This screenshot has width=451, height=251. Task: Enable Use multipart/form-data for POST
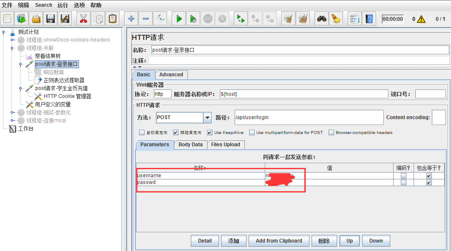click(252, 133)
